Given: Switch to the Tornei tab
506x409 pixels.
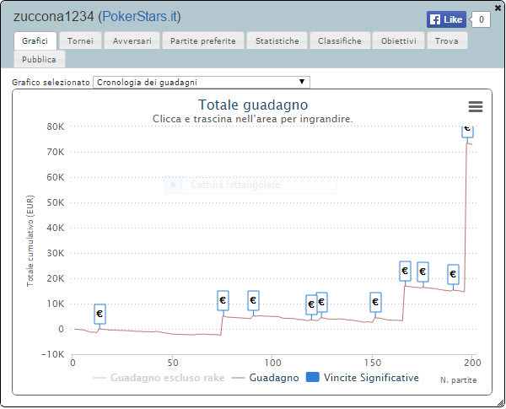Looking at the screenshot, I should [x=80, y=41].
